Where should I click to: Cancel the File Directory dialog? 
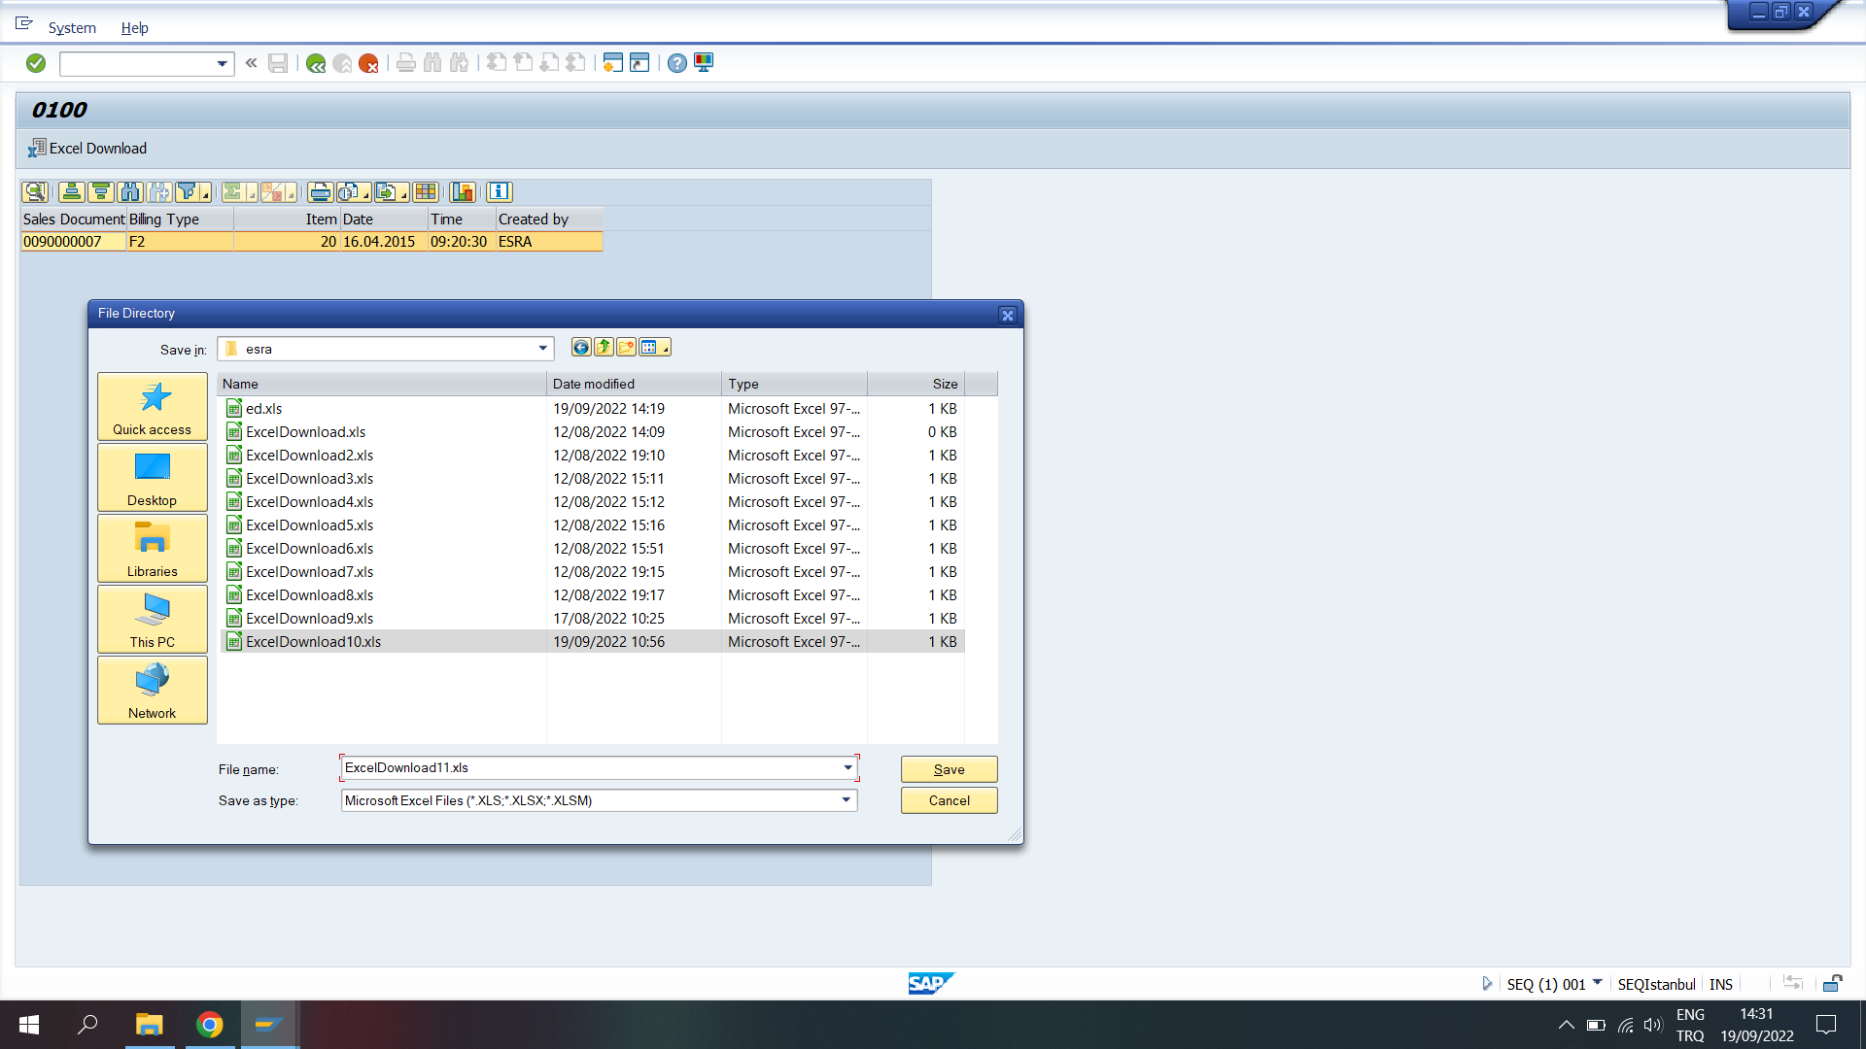click(949, 800)
